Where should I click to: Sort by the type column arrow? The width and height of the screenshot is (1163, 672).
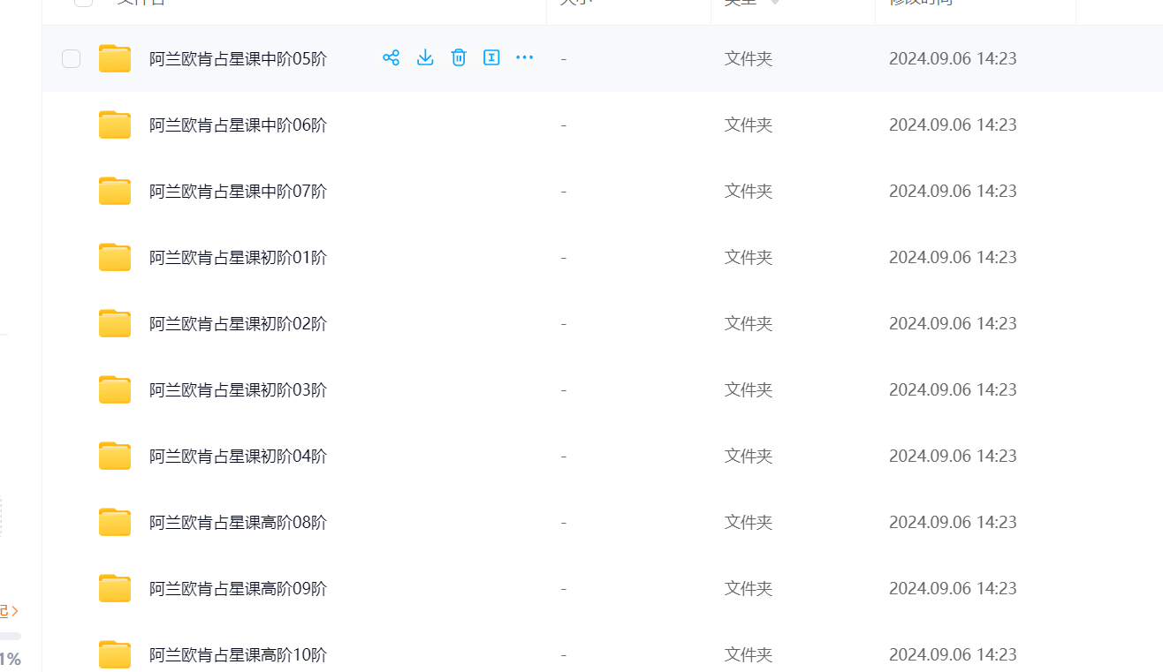point(775,3)
